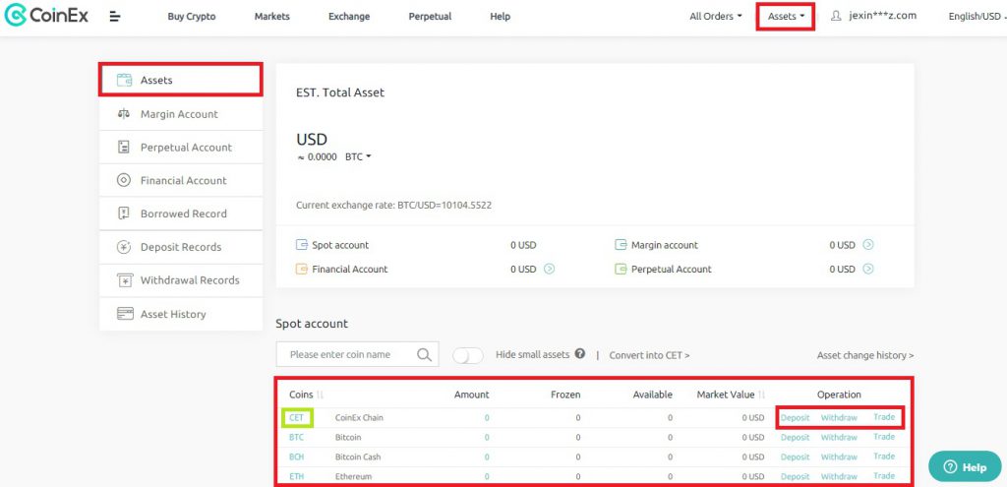This screenshot has width=1007, height=487.
Task: Click the 'CoinEx Chain' coin name
Action: tap(359, 417)
